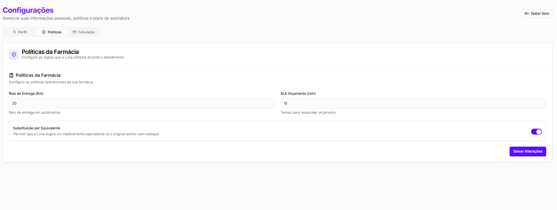This screenshot has height=210, width=557.
Task: Click the Raio de Entrega (Km) label
Action: tap(26, 93)
